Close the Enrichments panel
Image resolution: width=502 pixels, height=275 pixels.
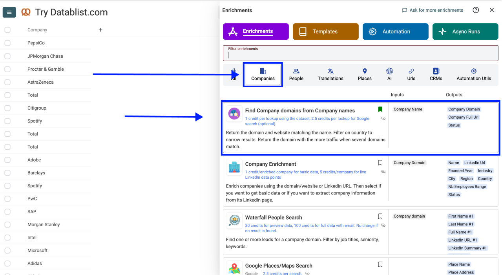491,10
